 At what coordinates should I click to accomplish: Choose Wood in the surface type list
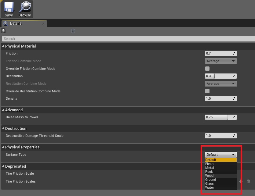coord(209,176)
